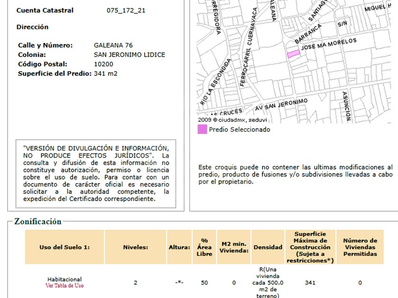
Task: Click the Número de Viviendas Permitidas header
Action: click(360, 247)
